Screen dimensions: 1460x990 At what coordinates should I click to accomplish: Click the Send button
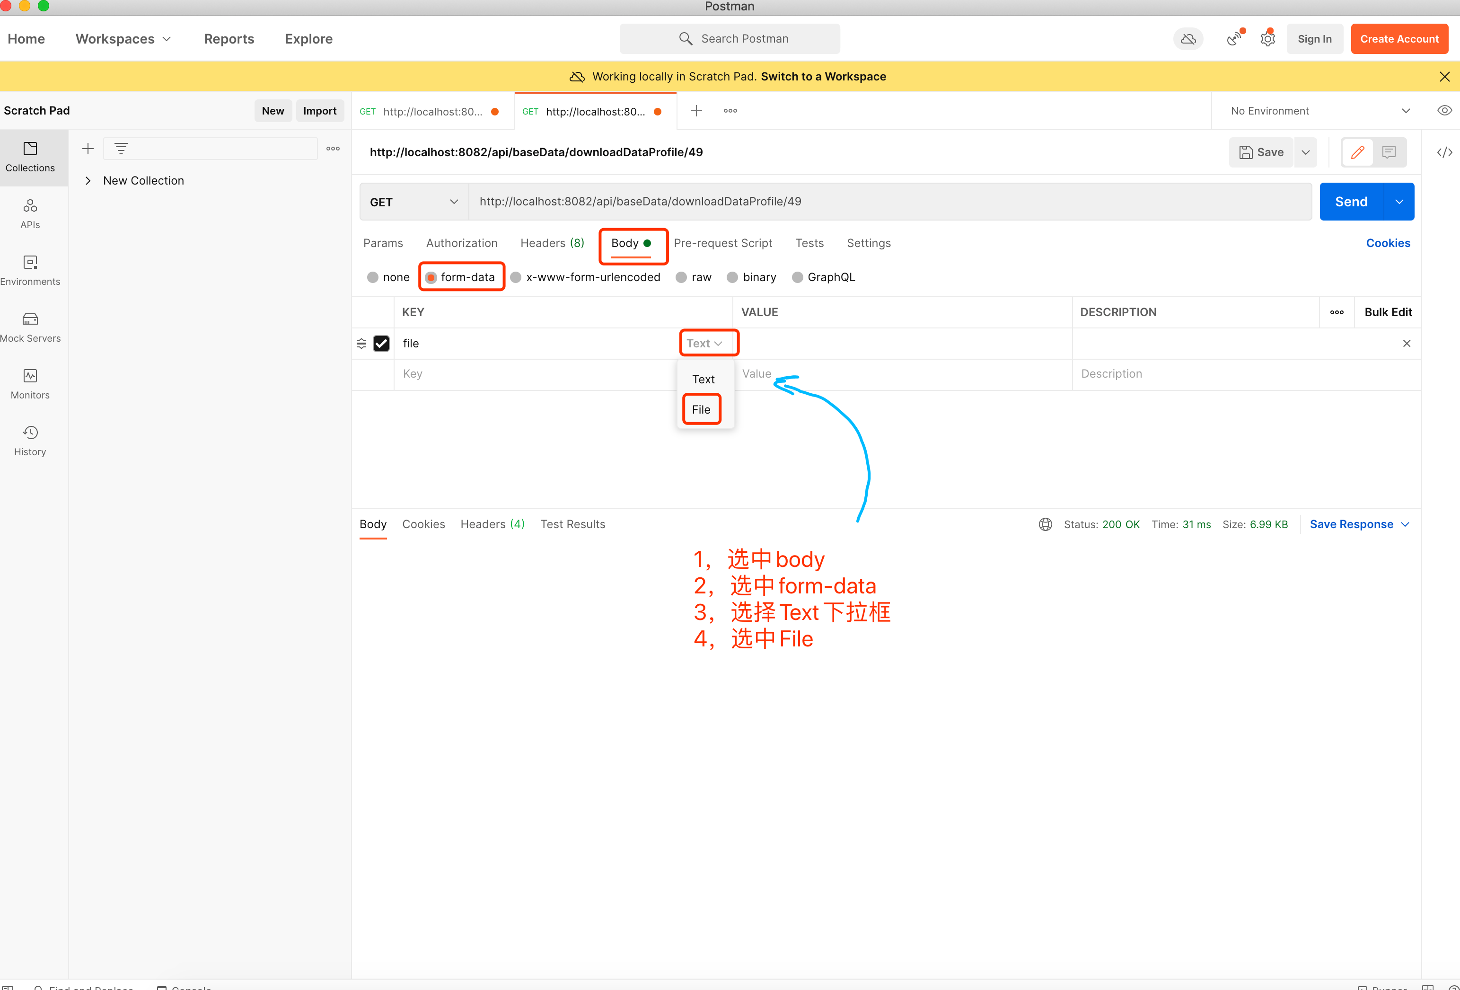[1351, 202]
